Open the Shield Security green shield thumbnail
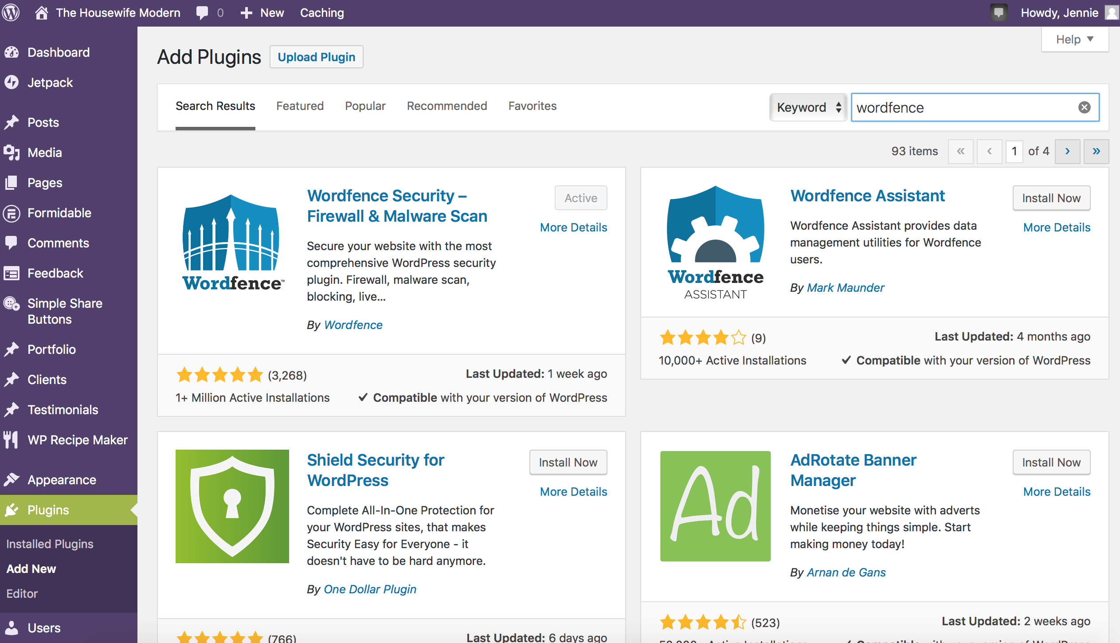Viewport: 1120px width, 643px height. pos(232,506)
